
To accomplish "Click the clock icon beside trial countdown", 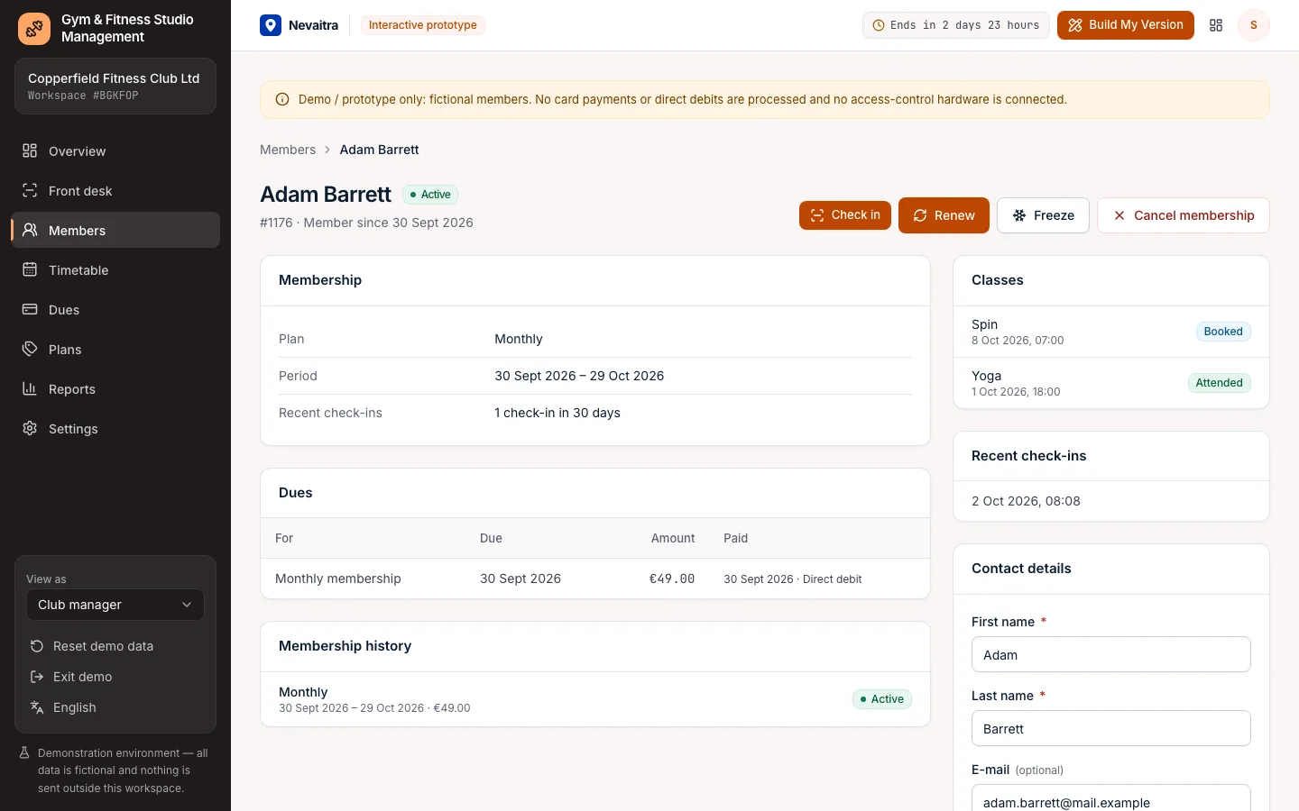I will point(878,25).
